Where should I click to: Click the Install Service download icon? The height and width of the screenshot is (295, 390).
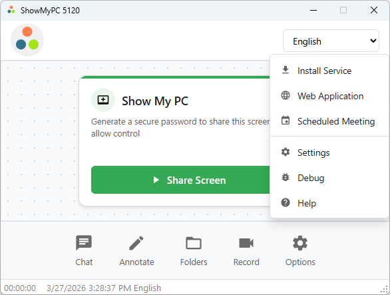(x=286, y=70)
